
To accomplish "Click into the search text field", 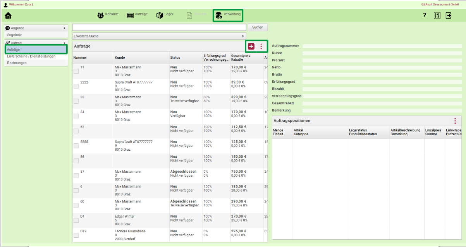I will pos(159,27).
